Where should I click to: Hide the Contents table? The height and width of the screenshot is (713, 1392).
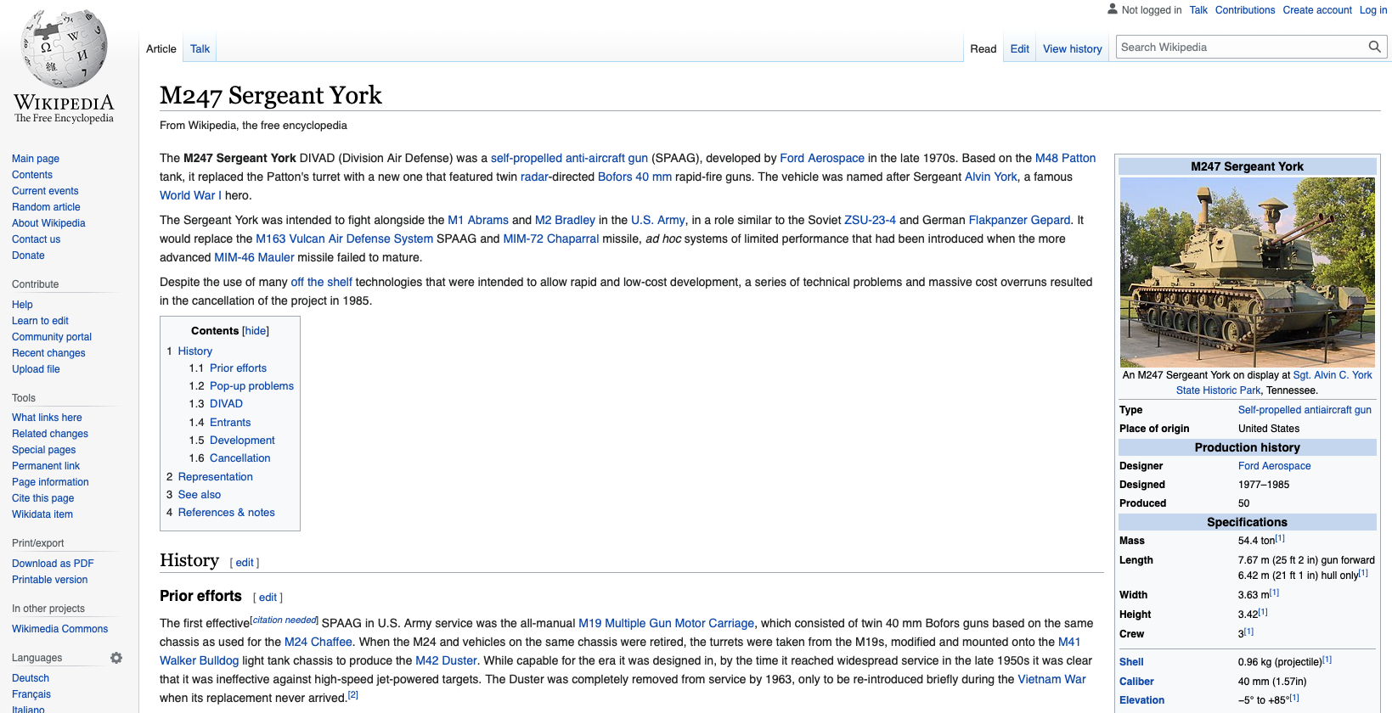[x=256, y=331]
